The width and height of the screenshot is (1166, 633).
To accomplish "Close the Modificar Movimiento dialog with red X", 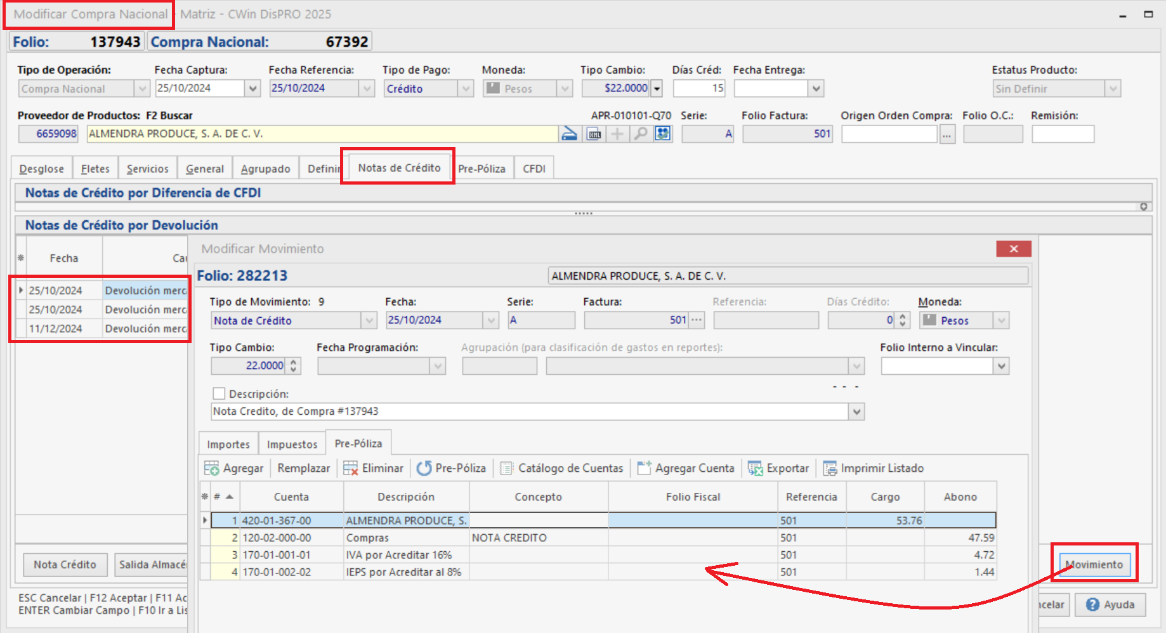I will (x=1014, y=249).
